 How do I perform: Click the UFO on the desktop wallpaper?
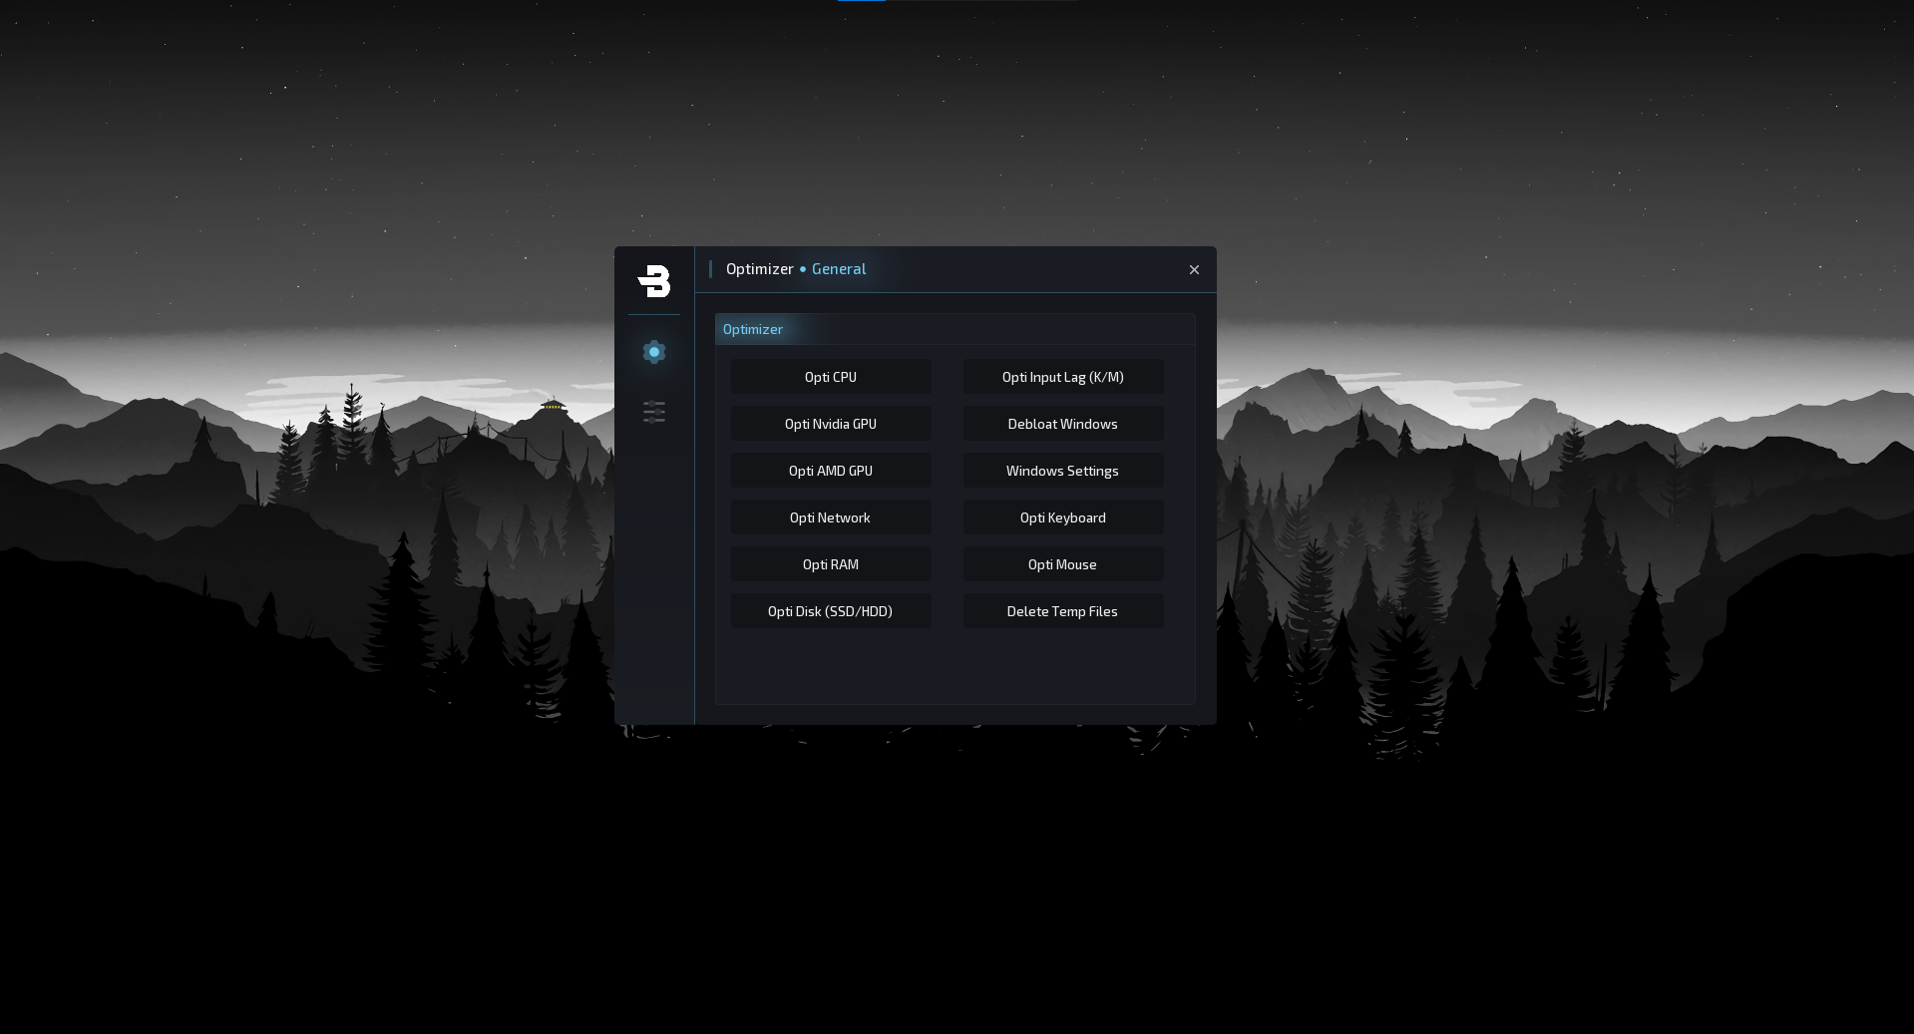click(x=553, y=405)
